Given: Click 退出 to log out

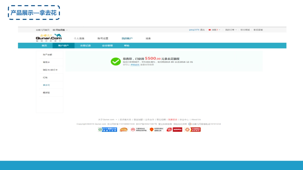Looking at the screenshot, I should click(x=202, y=30).
